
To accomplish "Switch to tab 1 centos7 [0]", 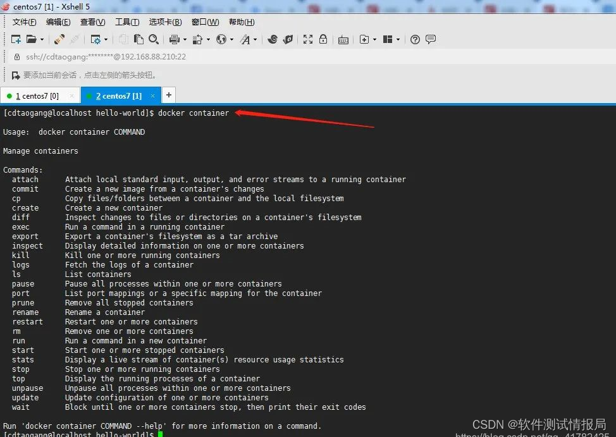I will click(37, 96).
